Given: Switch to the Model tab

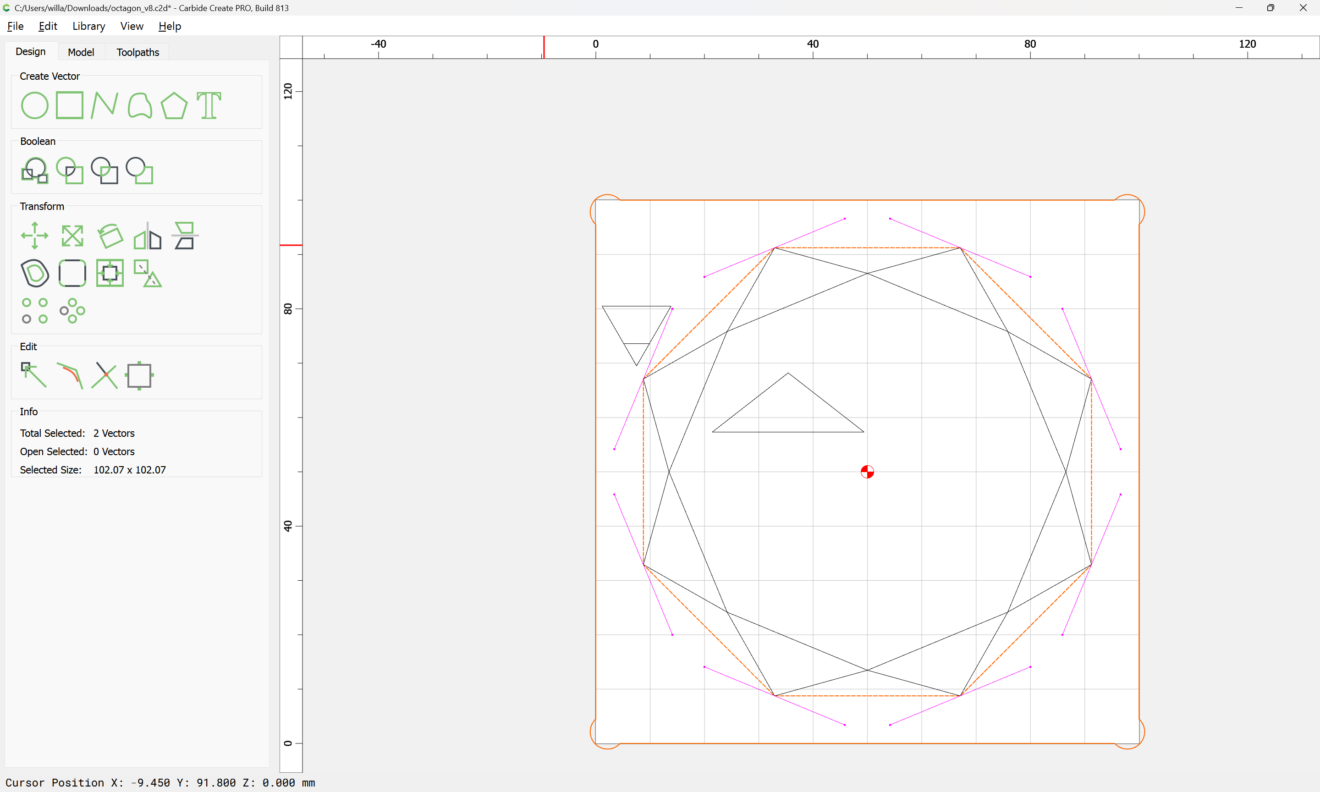Looking at the screenshot, I should (81, 52).
